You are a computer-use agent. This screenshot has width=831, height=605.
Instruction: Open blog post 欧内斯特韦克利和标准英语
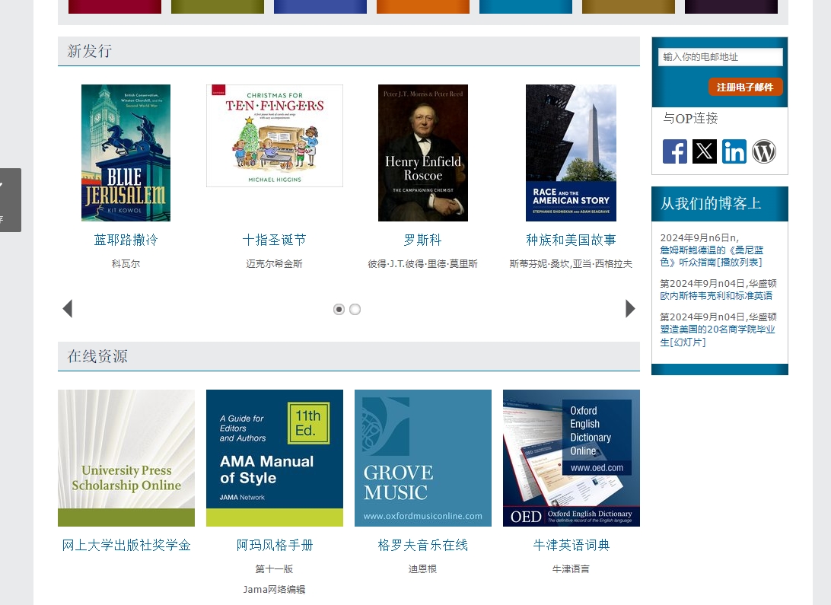[x=716, y=295]
